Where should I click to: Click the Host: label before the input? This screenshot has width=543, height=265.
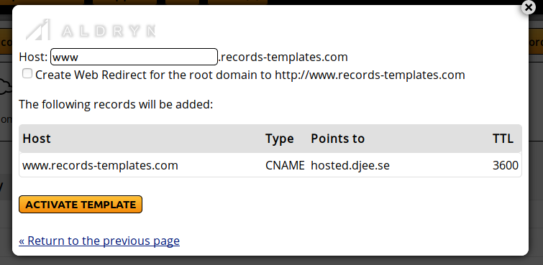(x=33, y=57)
